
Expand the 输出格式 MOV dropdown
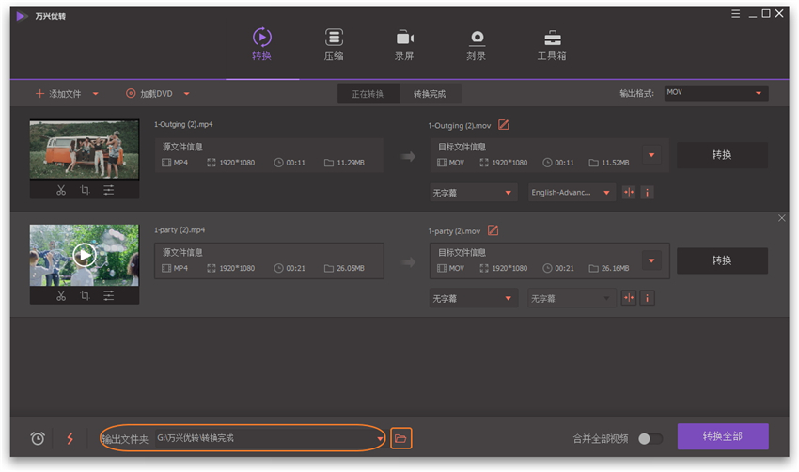[x=758, y=93]
